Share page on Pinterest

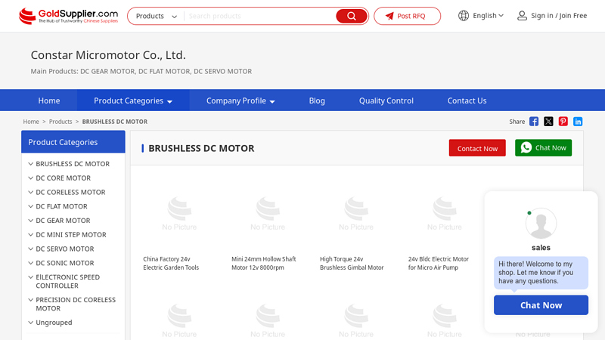point(563,122)
